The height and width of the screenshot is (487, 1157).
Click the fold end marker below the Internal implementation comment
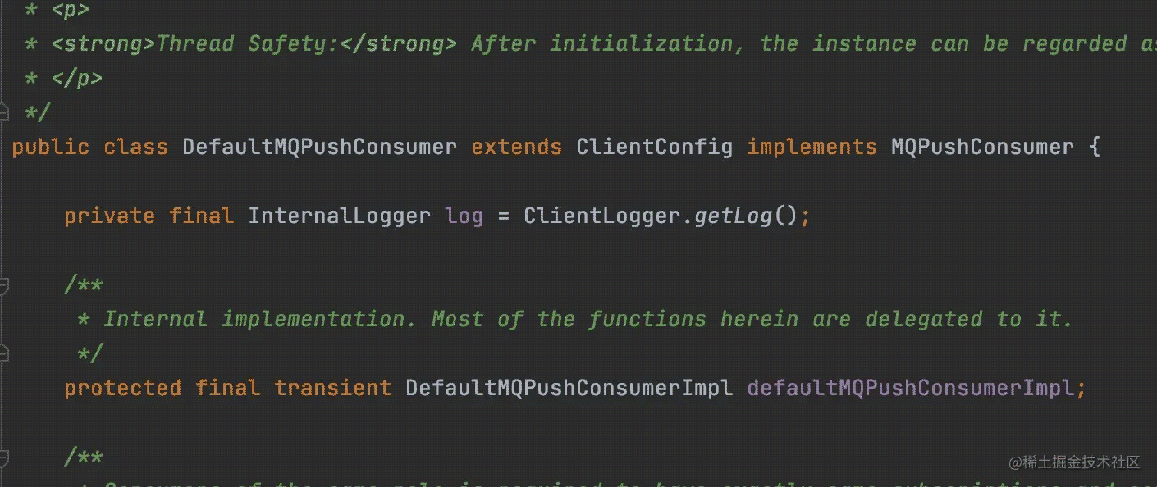pyautogui.click(x=3, y=353)
